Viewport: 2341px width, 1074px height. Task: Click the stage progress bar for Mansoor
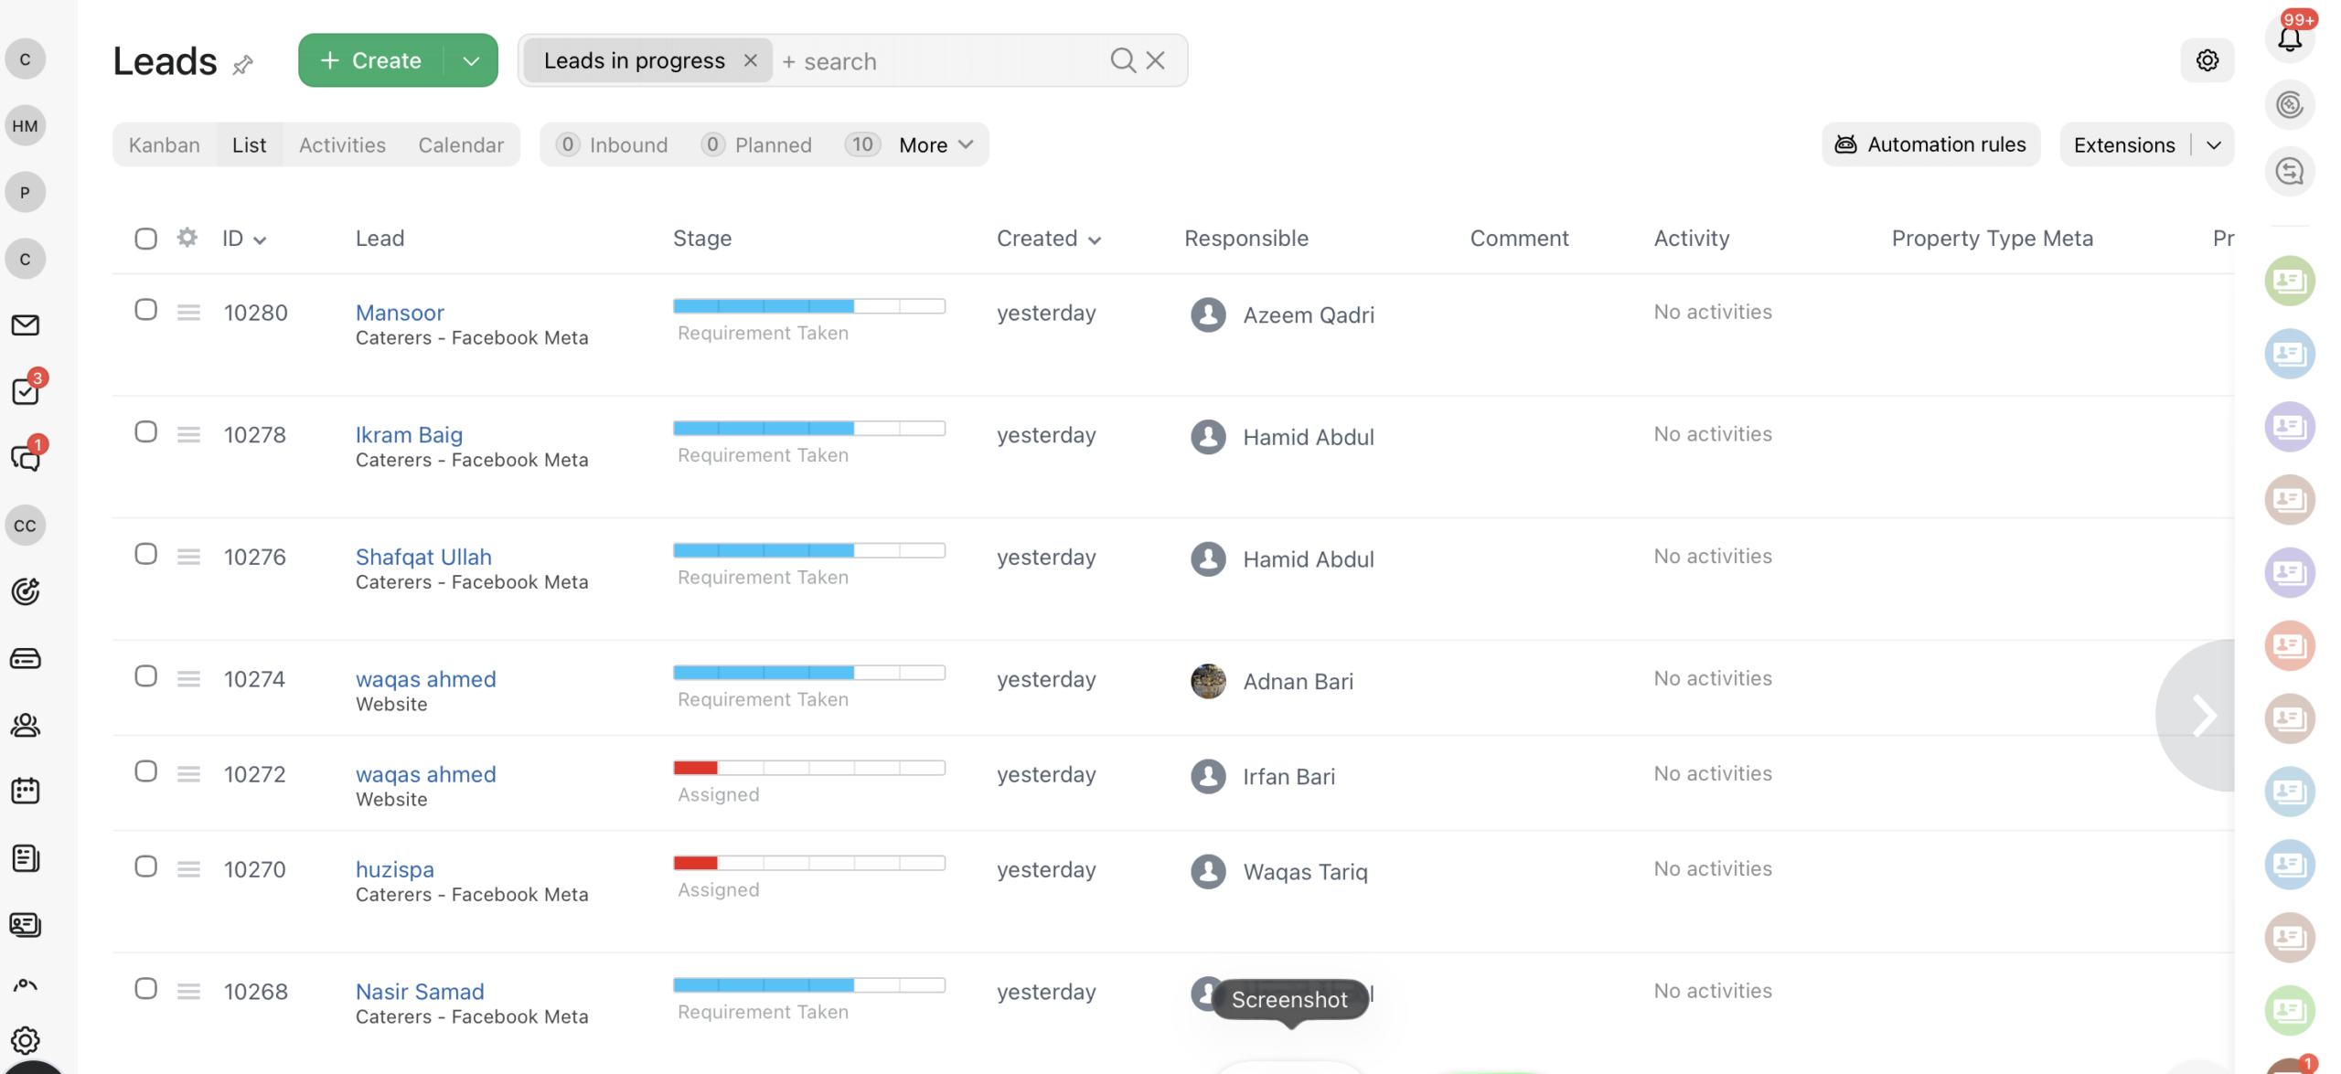808,306
